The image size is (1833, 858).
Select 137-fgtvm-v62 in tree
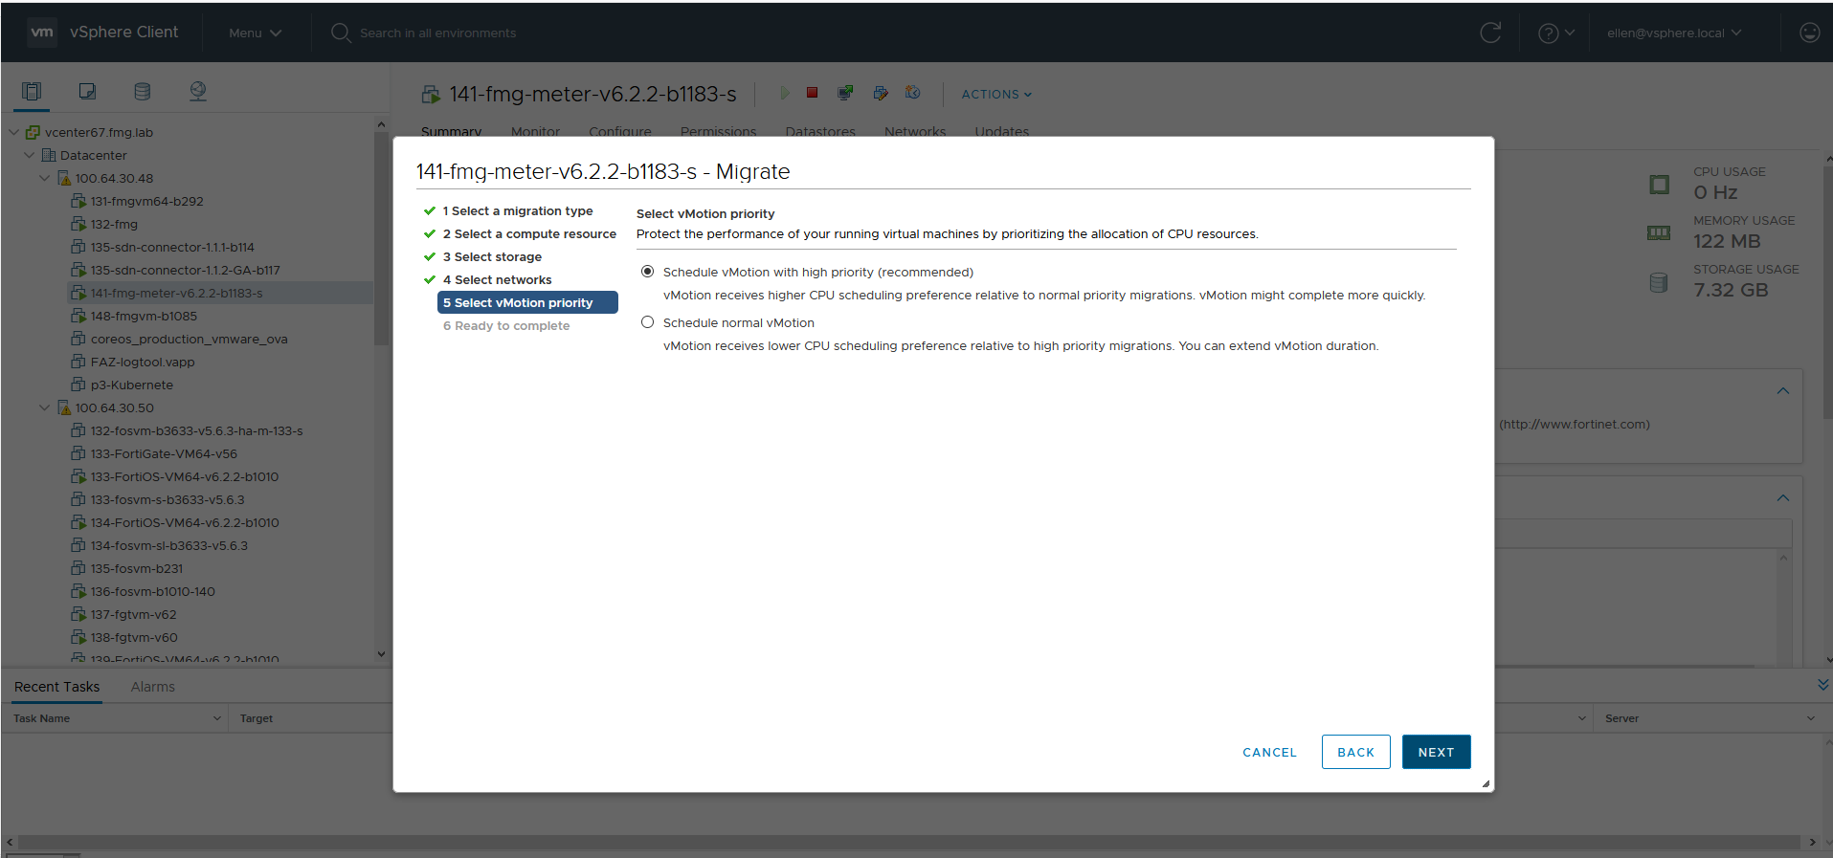coord(133,614)
